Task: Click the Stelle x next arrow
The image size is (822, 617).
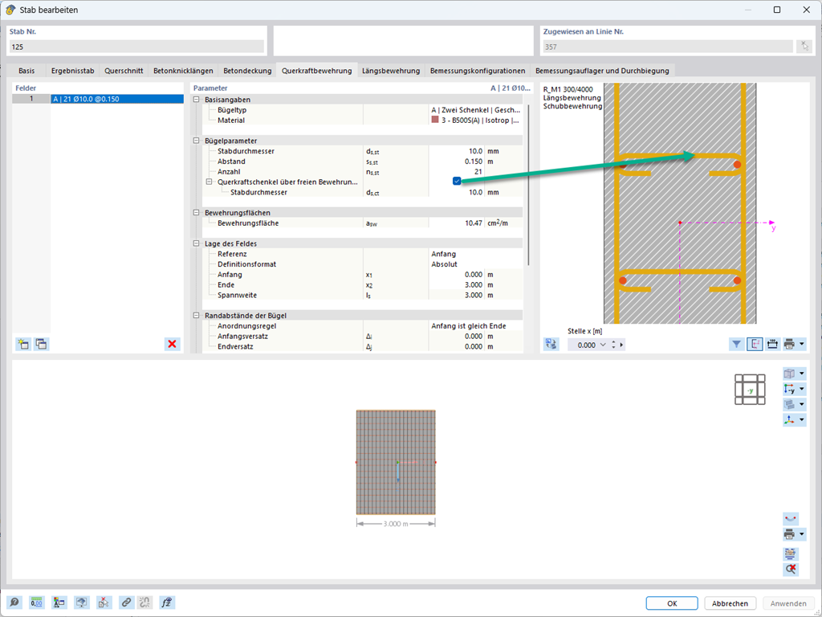Action: [622, 345]
